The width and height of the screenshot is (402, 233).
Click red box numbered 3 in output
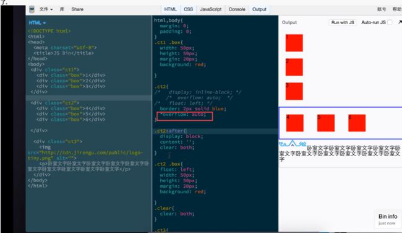click(x=294, y=91)
